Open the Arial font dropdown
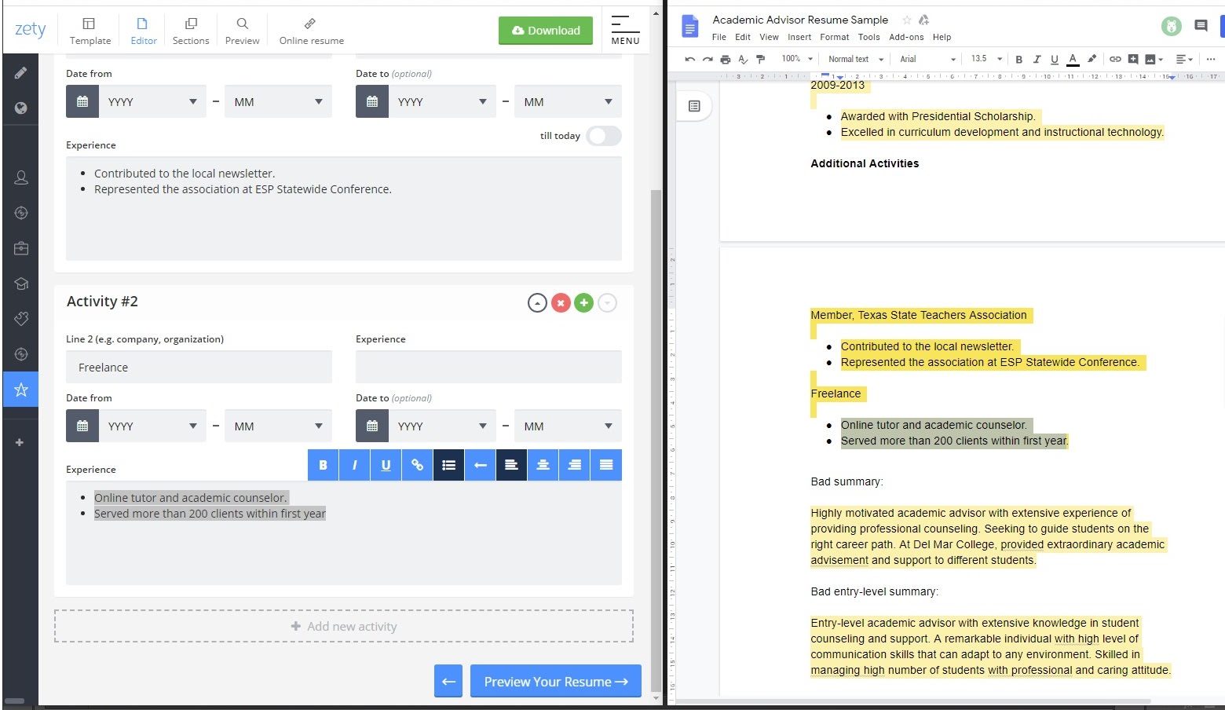 point(927,59)
